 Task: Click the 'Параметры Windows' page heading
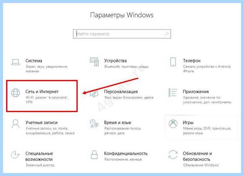[x=122, y=15]
